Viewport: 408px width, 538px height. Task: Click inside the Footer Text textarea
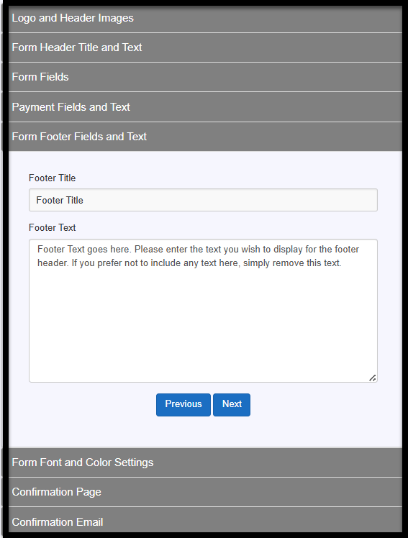click(x=203, y=311)
